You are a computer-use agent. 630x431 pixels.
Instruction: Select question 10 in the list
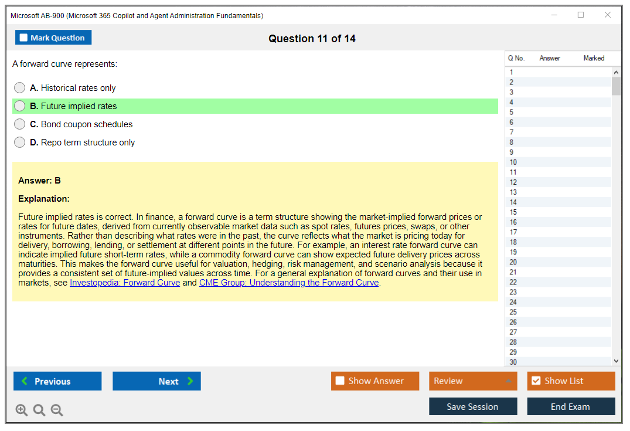point(559,162)
